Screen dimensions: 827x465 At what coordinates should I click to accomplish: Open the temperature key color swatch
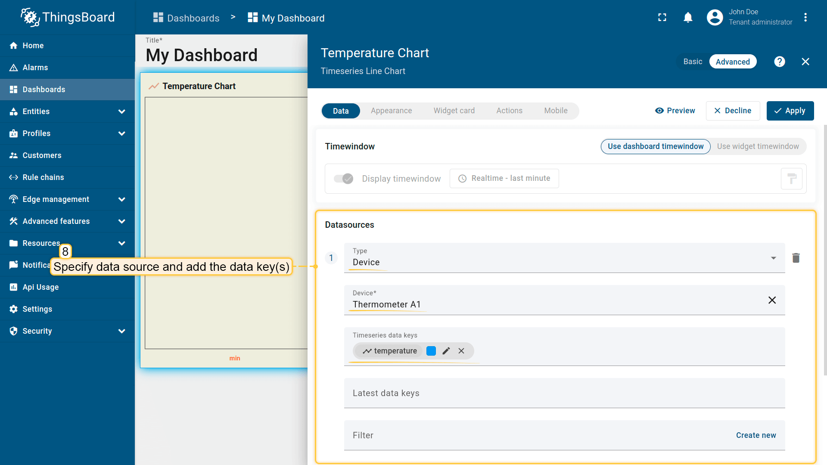pos(431,351)
